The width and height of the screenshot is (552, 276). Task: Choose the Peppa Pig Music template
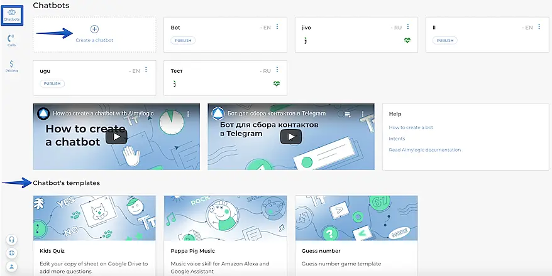(225, 218)
